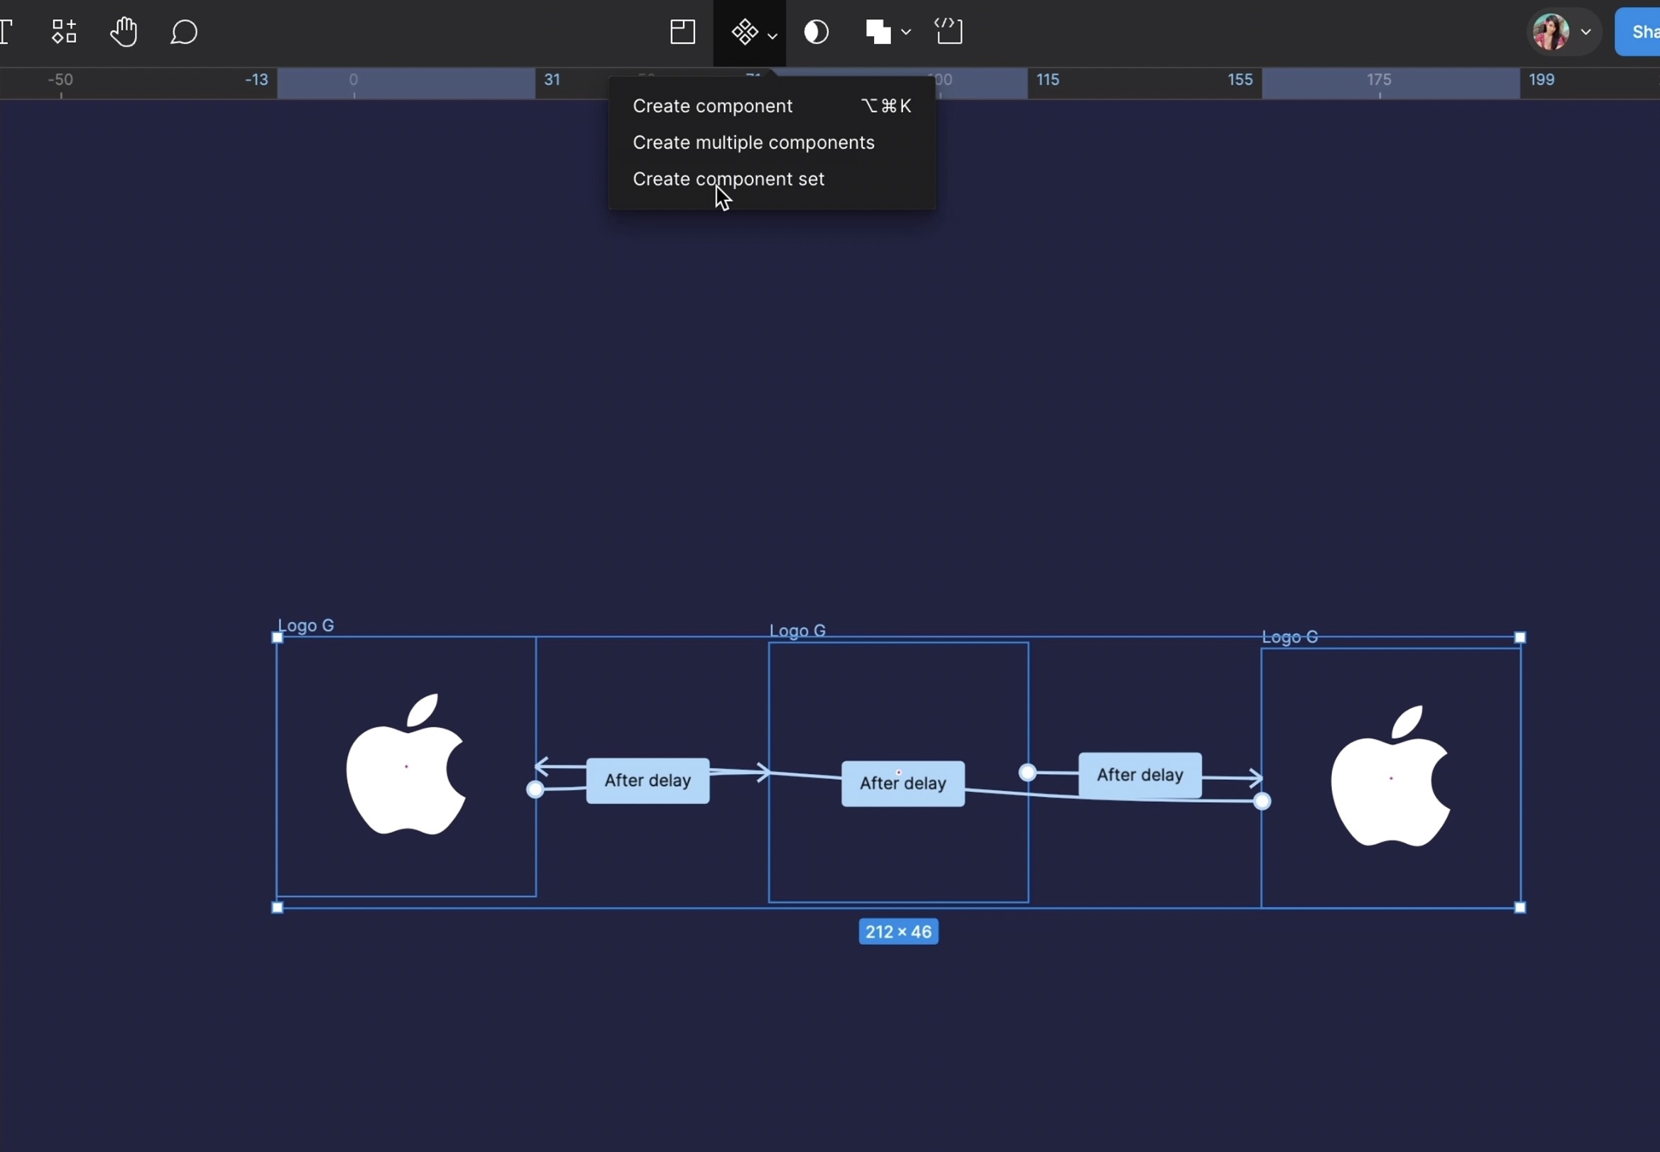
Task: Open the comment tool
Action: point(183,31)
